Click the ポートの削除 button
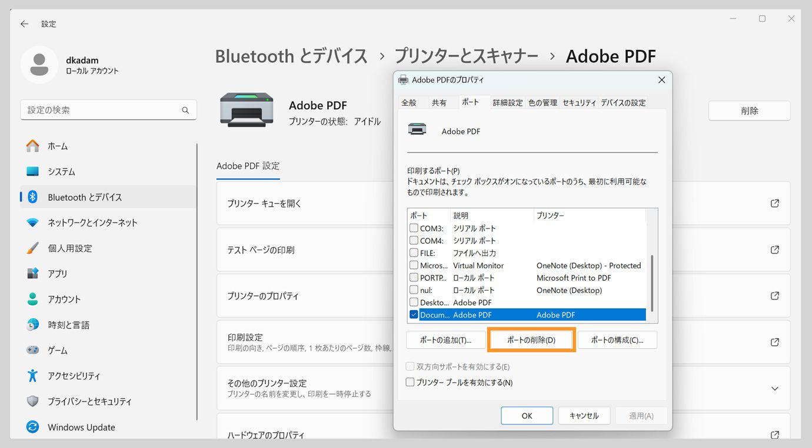Image resolution: width=812 pixels, height=448 pixels. (x=531, y=339)
